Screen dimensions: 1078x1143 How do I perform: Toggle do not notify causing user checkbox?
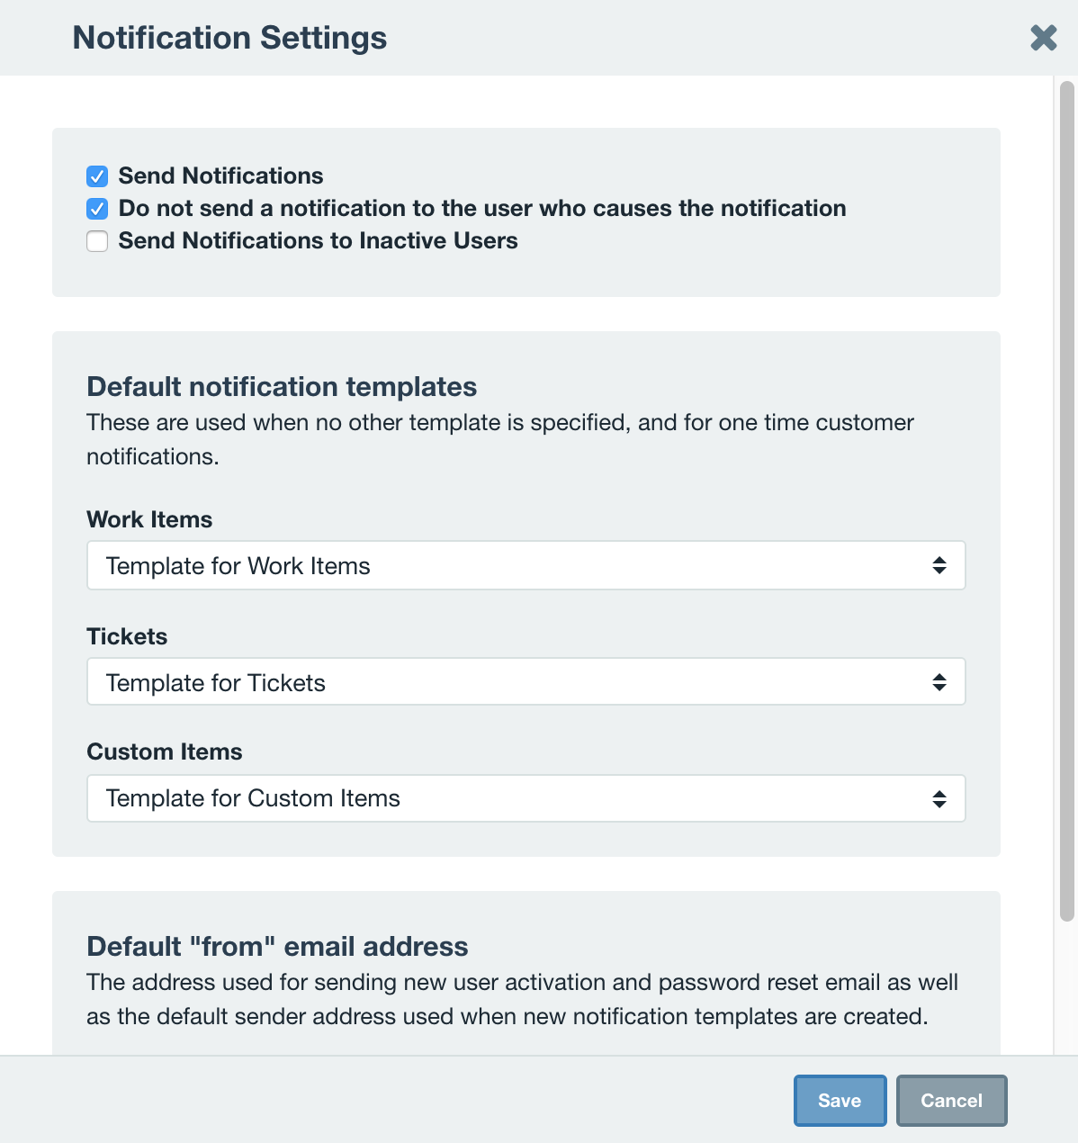pyautogui.click(x=97, y=209)
